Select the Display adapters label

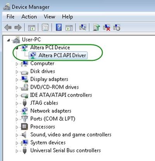click(49, 79)
